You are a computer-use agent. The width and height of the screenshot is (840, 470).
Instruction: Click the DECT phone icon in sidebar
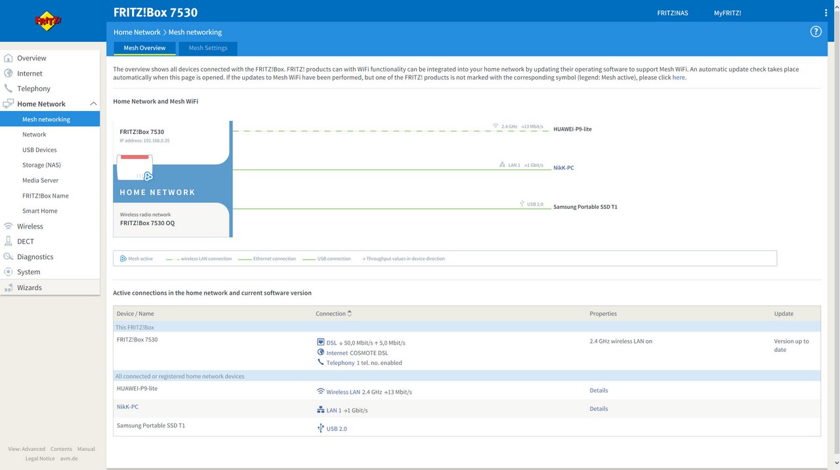pyautogui.click(x=9, y=241)
